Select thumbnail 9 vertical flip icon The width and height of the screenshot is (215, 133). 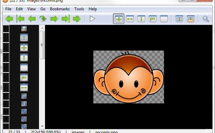tap(24, 104)
